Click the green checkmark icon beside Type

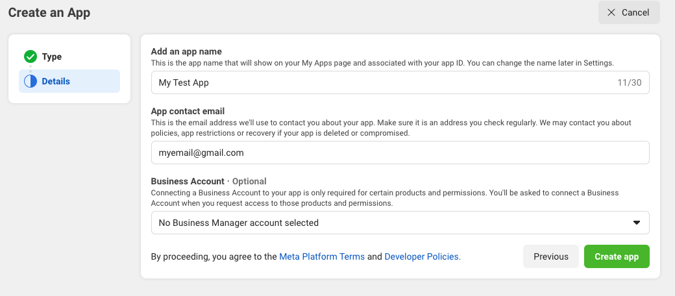tap(31, 56)
